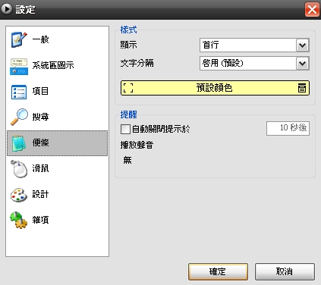The height and width of the screenshot is (285, 321).
Task: Click the 播放聲音 label
Action: [137, 145]
